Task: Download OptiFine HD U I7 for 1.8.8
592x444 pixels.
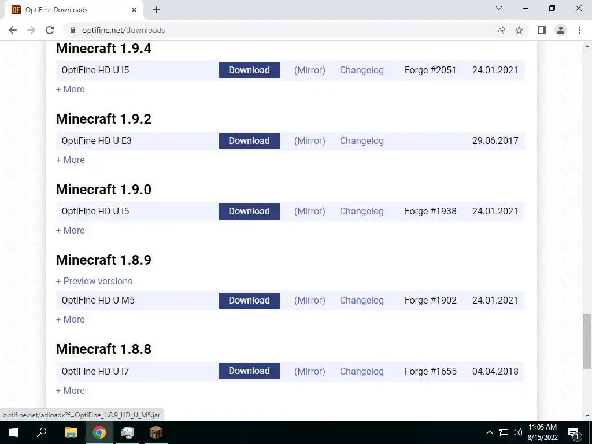Action: (x=249, y=371)
